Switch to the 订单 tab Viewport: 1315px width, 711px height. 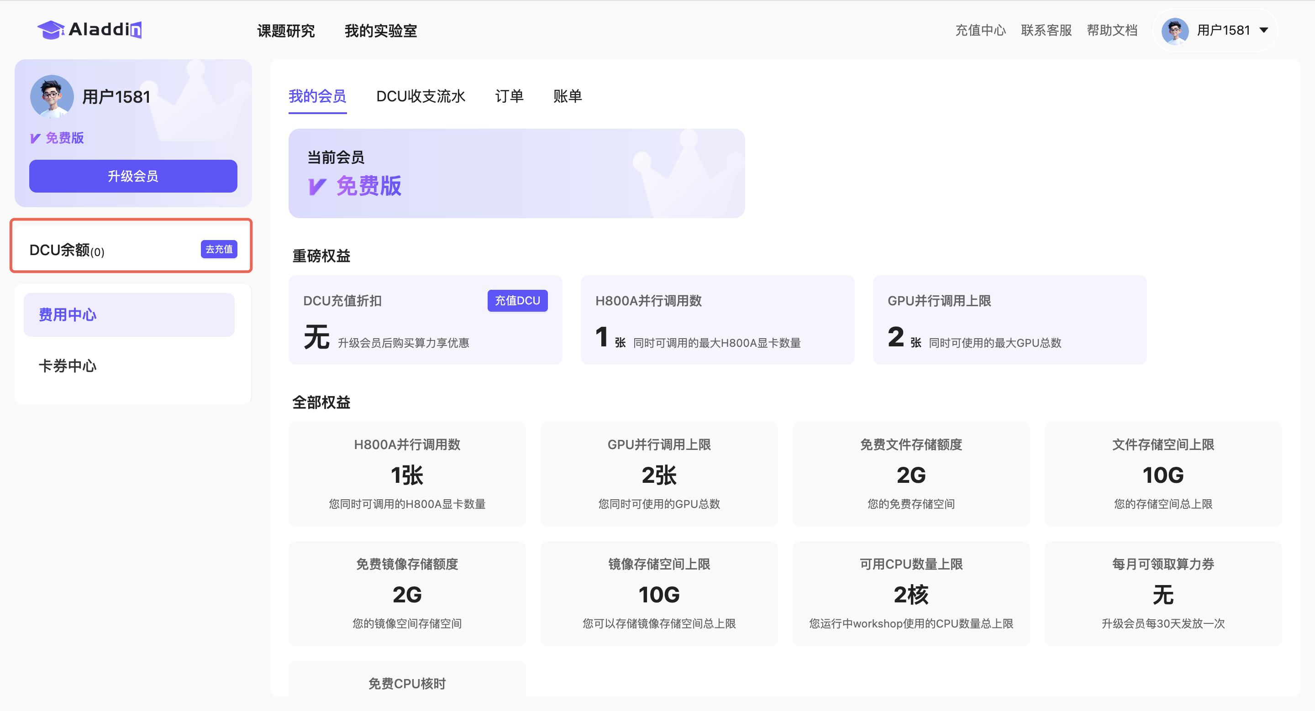[509, 96]
